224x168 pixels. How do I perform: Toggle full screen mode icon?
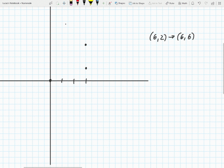tap(219, 3)
